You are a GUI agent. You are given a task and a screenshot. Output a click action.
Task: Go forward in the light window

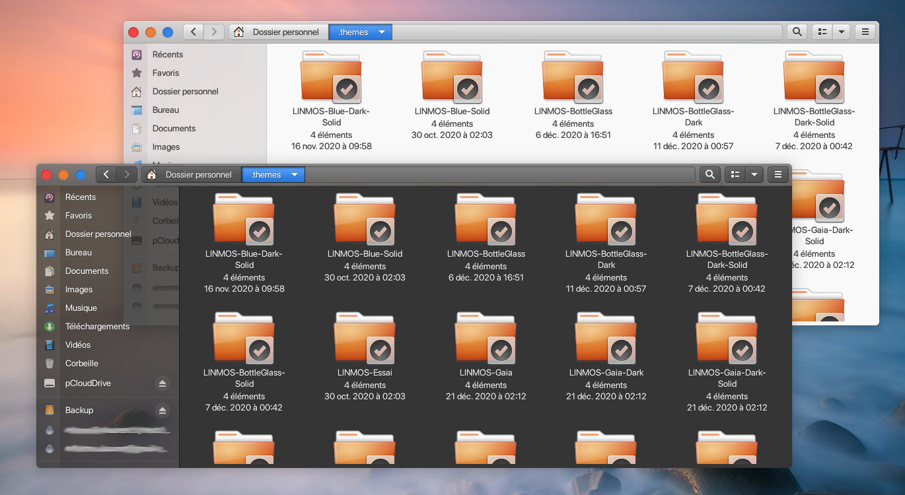[214, 32]
